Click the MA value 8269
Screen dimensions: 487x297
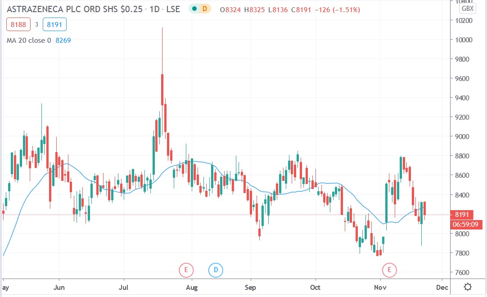click(x=63, y=40)
